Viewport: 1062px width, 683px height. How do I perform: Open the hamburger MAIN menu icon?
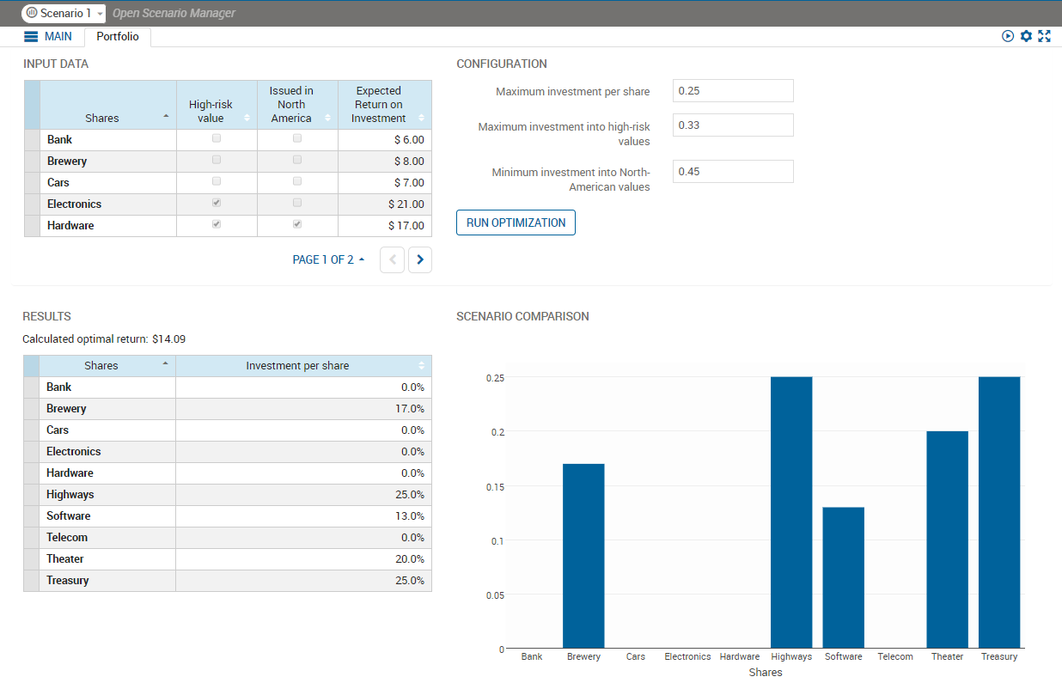pos(31,37)
